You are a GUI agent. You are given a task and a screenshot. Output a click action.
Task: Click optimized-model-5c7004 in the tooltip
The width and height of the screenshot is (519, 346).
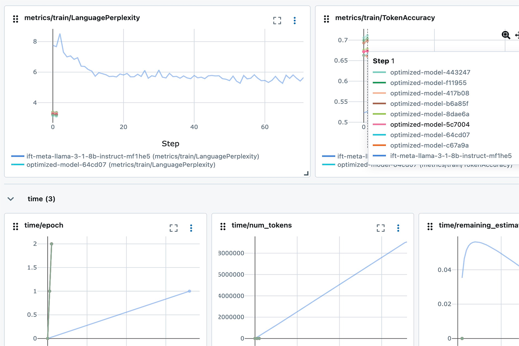(x=430, y=125)
